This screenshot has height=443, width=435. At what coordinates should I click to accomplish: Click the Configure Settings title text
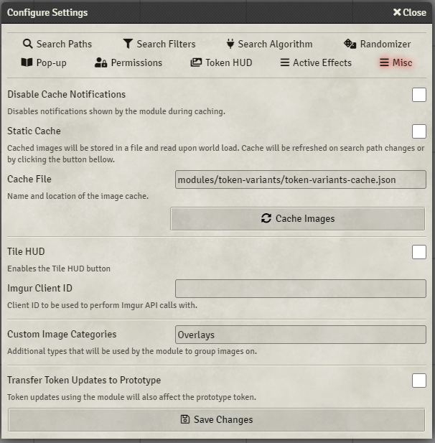[47, 12]
